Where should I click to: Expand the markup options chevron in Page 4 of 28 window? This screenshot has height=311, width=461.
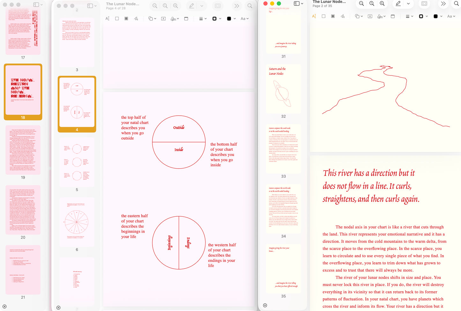tap(202, 6)
